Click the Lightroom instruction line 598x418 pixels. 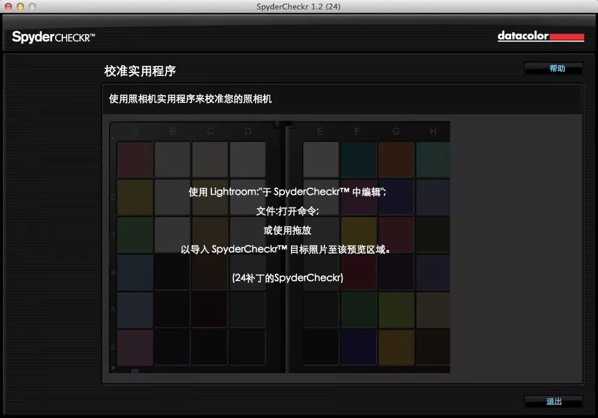click(x=287, y=192)
